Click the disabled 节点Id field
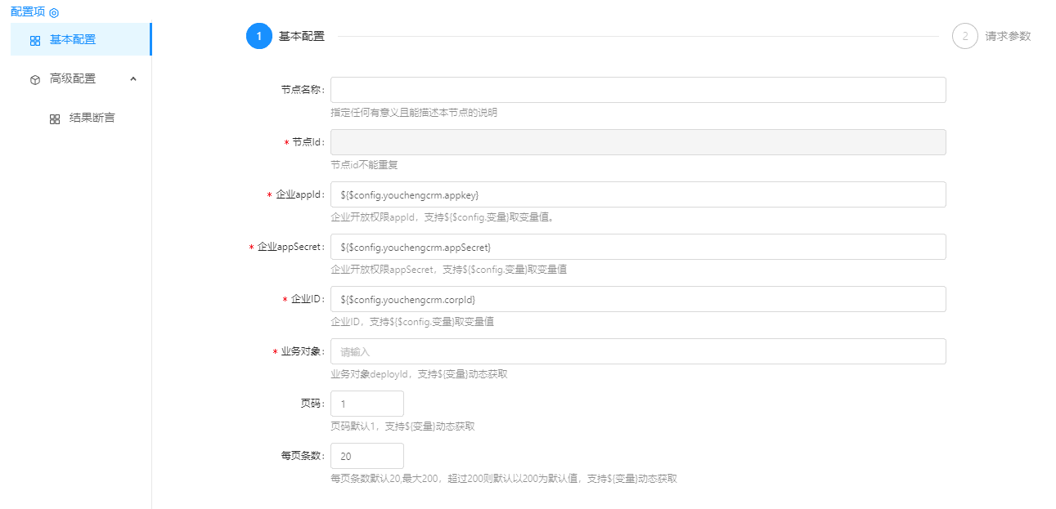1056x509 pixels. [638, 142]
